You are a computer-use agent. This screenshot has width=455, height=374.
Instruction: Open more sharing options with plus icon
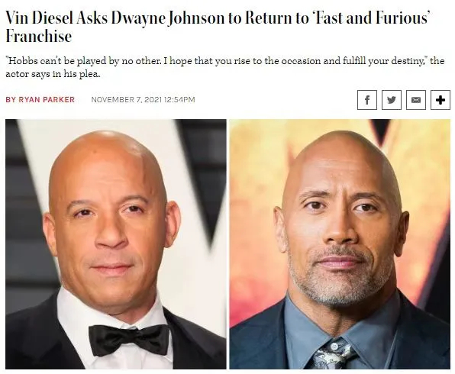440,100
